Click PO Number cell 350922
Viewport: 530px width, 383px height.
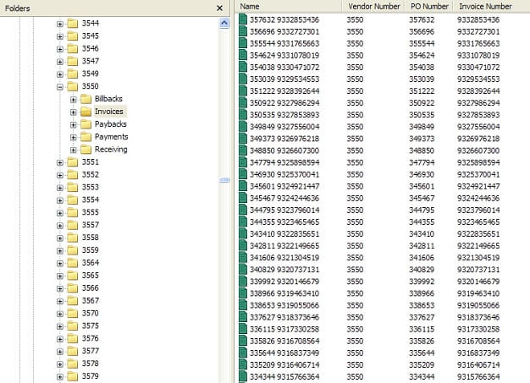coord(422,103)
